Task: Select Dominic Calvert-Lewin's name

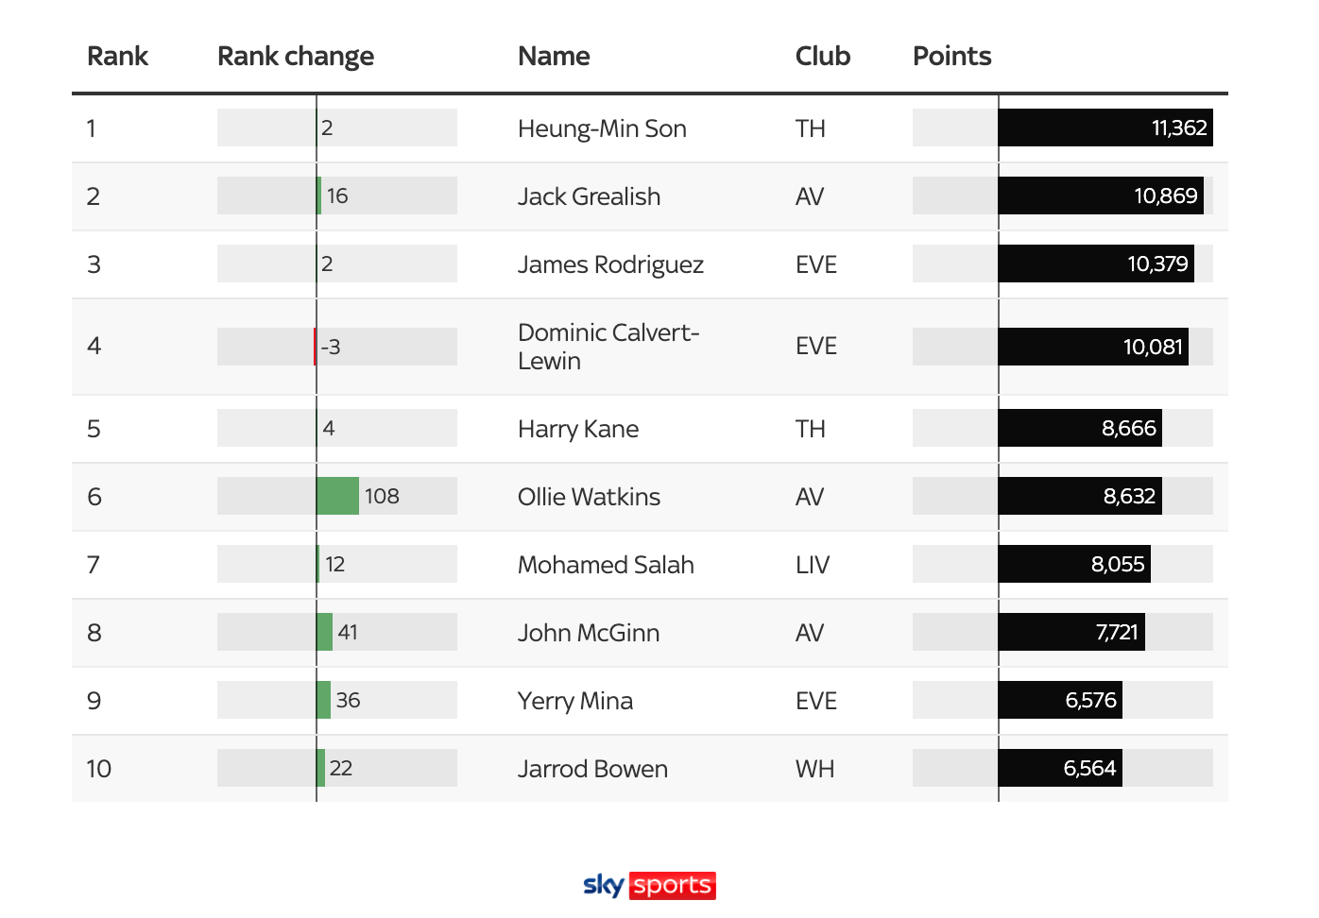Action: tap(608, 347)
